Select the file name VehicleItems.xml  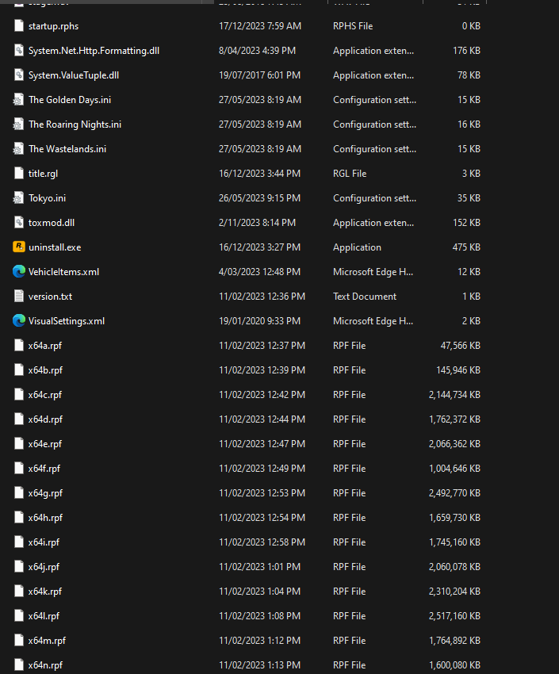pyautogui.click(x=63, y=272)
